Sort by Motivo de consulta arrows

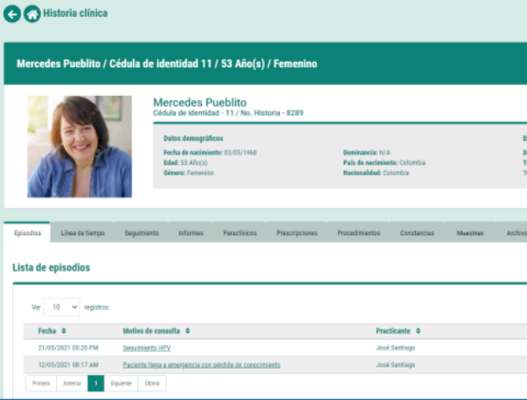click(x=188, y=331)
